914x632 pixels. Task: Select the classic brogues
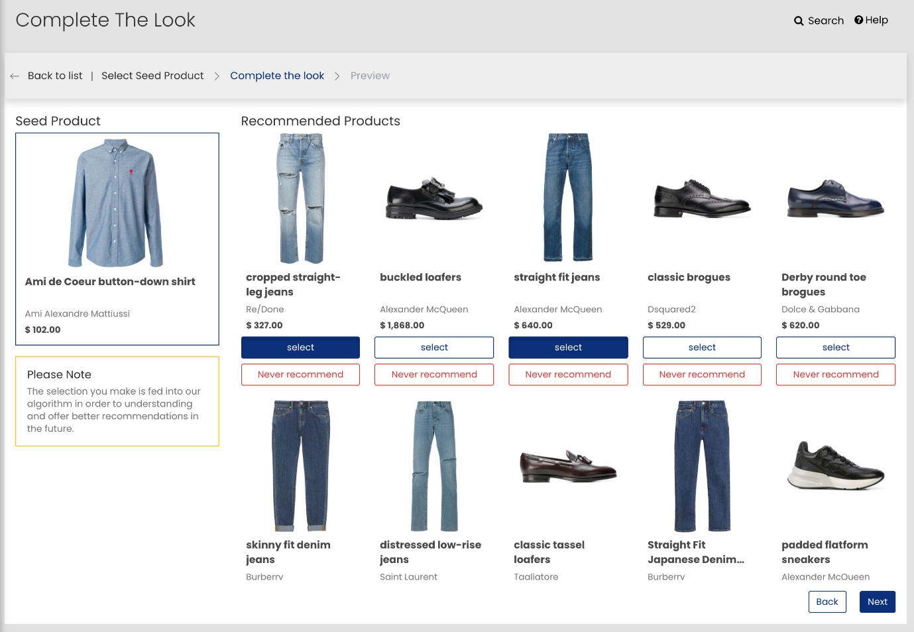702,348
